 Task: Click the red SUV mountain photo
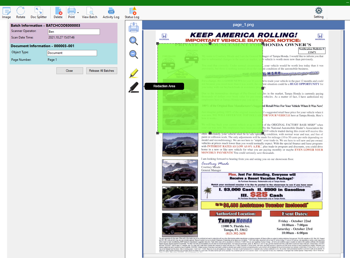pos(180,172)
